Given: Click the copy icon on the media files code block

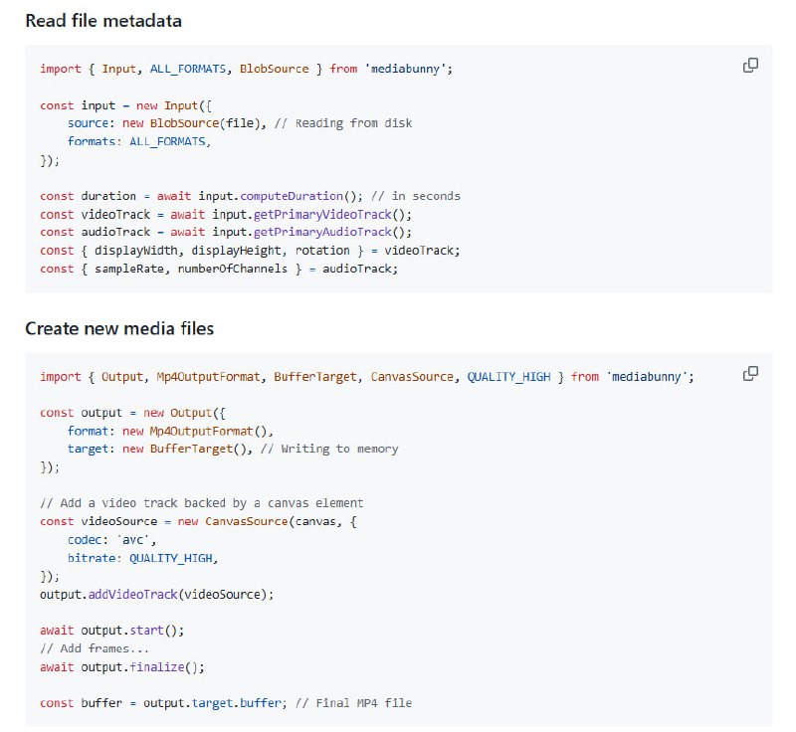Looking at the screenshot, I should point(751,375).
